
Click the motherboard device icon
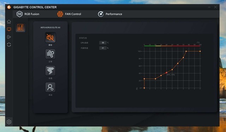[20, 28]
